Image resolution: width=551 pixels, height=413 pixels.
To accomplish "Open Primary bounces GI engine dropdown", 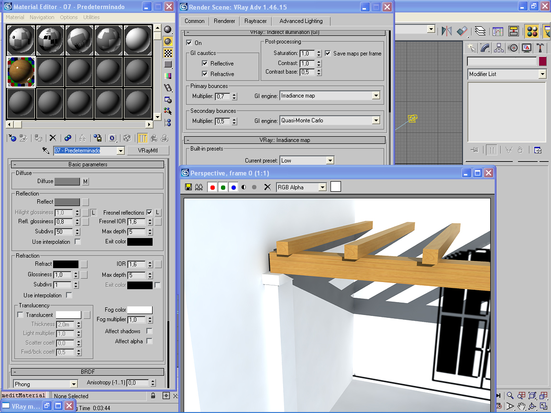I will 376,96.
